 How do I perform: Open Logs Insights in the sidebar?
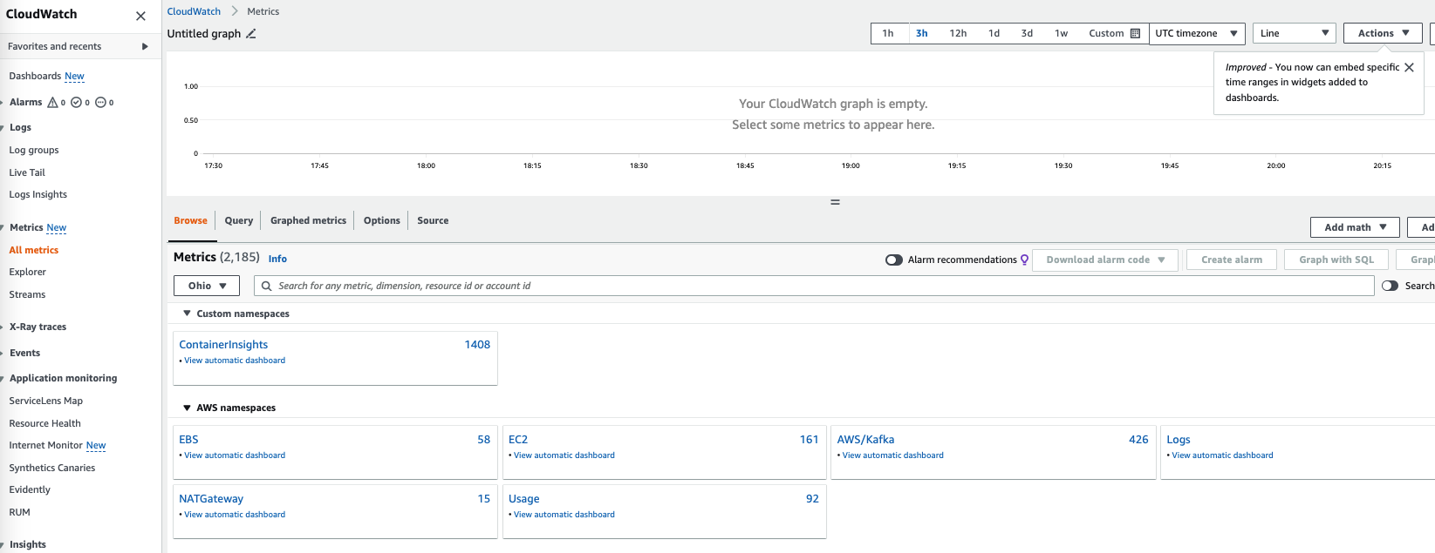pyautogui.click(x=38, y=194)
